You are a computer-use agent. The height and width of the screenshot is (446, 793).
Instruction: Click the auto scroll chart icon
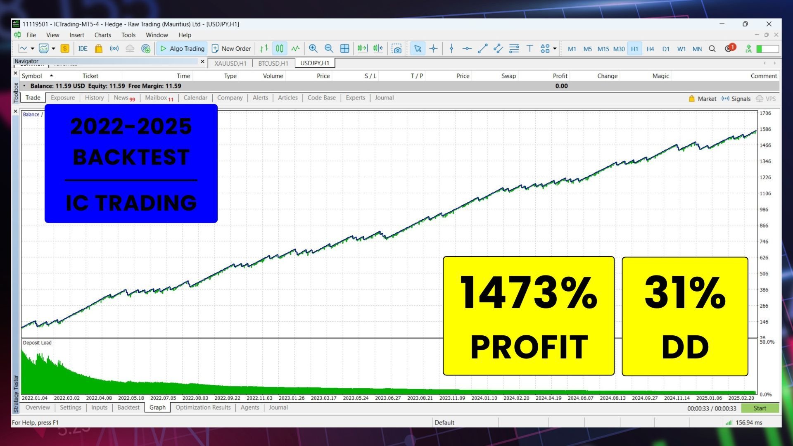click(362, 49)
